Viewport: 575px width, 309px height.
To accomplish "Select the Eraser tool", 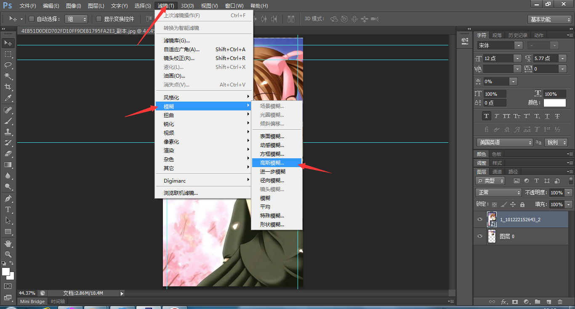I will click(x=8, y=154).
